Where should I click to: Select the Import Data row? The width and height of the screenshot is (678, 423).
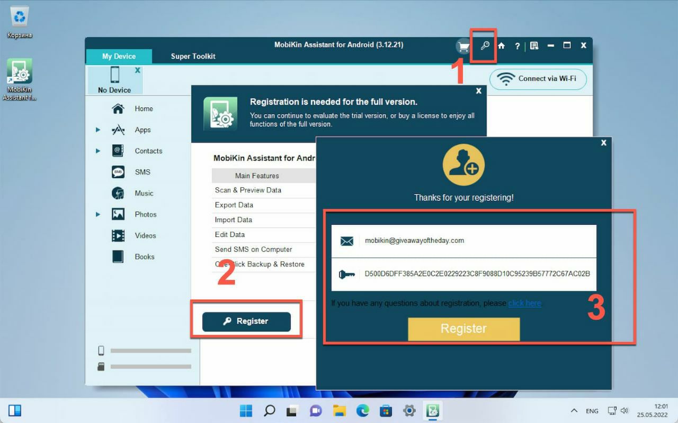264,220
